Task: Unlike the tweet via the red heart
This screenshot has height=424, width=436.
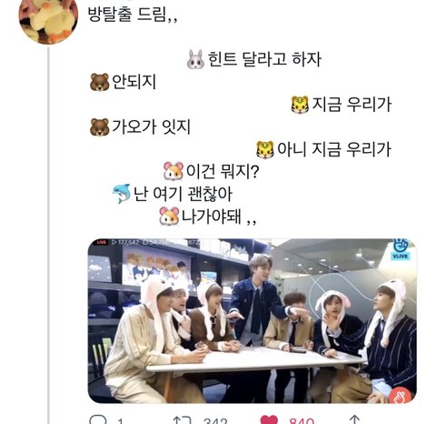Action: click(x=269, y=420)
